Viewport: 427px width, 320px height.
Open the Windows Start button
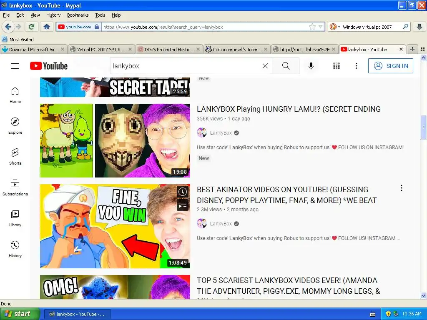[20, 314]
